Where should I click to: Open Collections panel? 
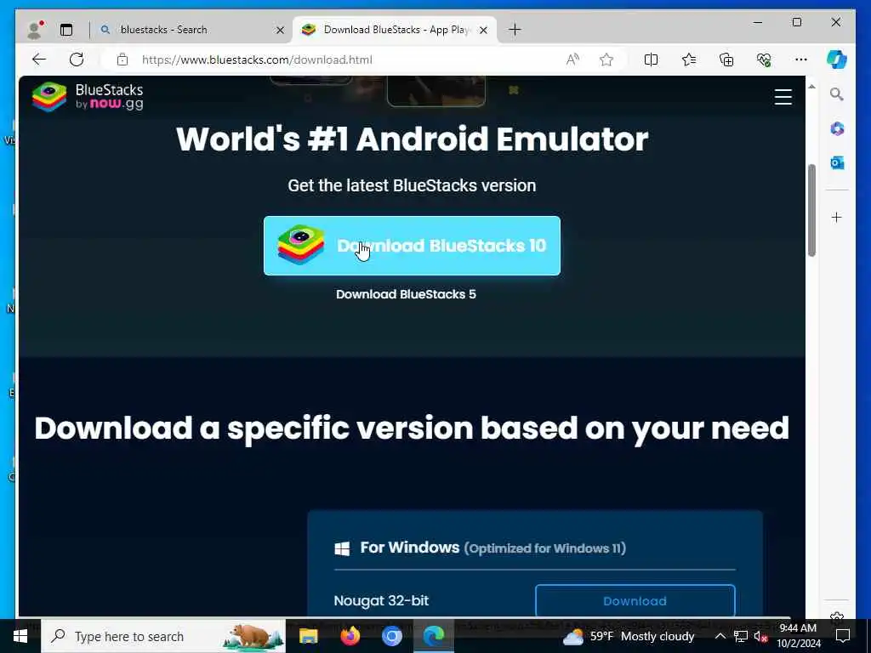coord(726,60)
